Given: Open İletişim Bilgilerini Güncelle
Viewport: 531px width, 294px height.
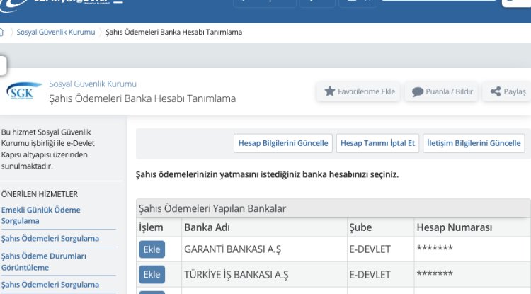Looking at the screenshot, I should pyautogui.click(x=474, y=143).
